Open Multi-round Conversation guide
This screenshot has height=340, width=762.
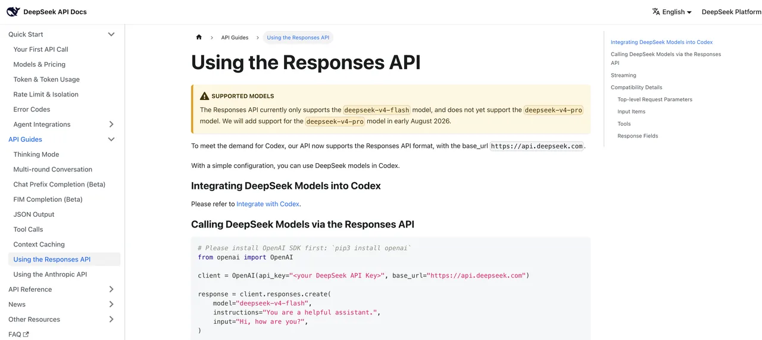coord(53,169)
